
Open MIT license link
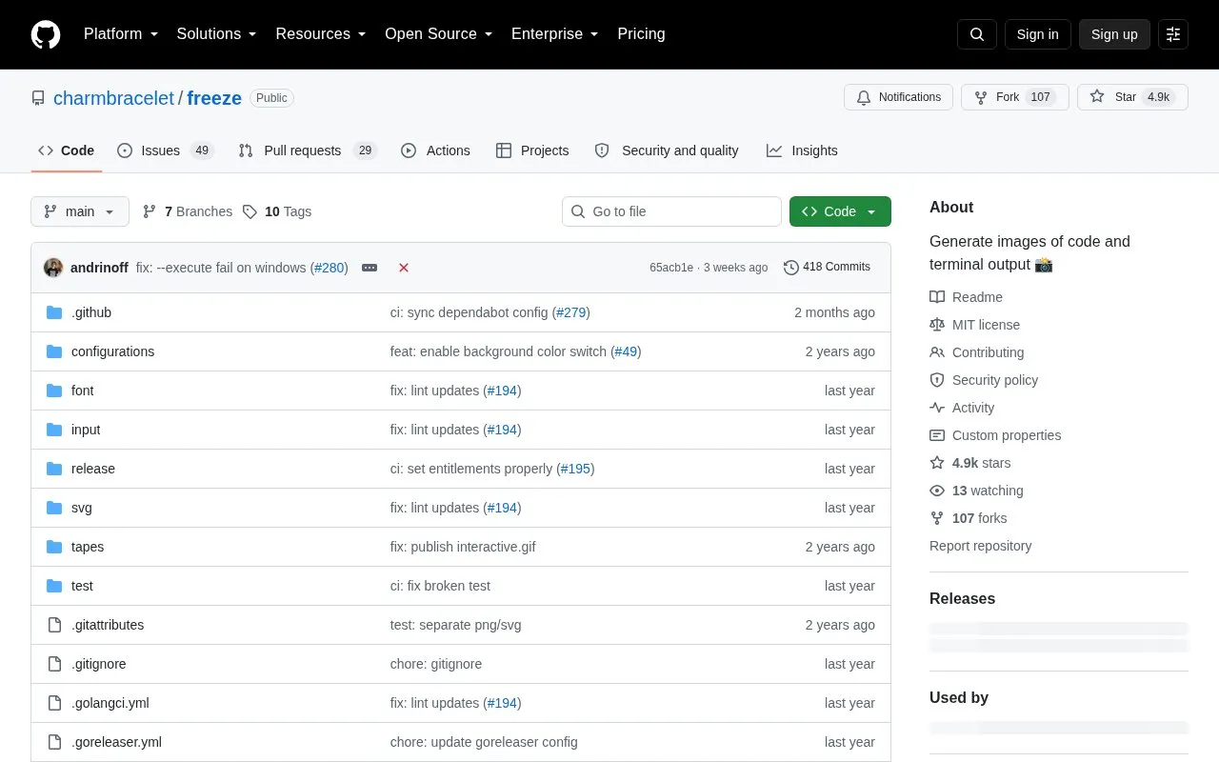coord(975,325)
